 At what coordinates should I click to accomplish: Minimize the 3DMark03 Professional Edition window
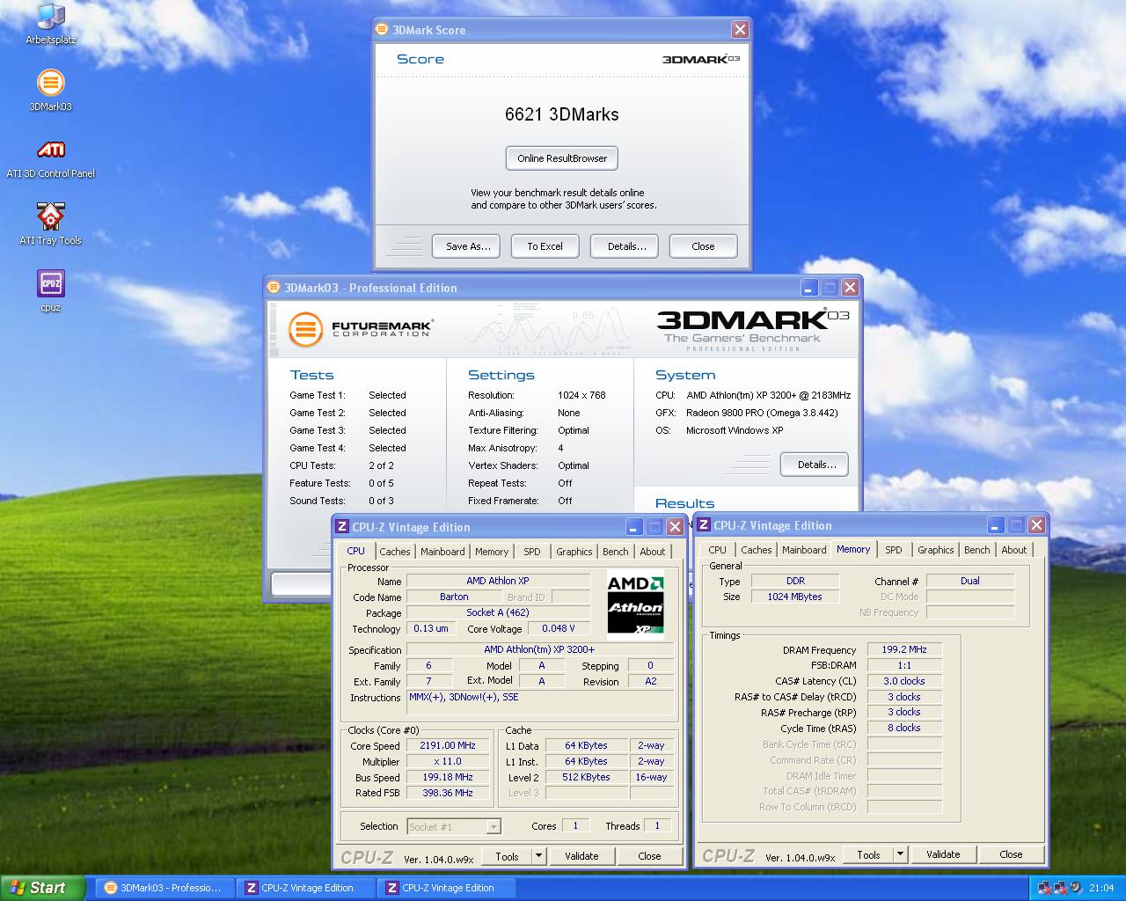(809, 288)
